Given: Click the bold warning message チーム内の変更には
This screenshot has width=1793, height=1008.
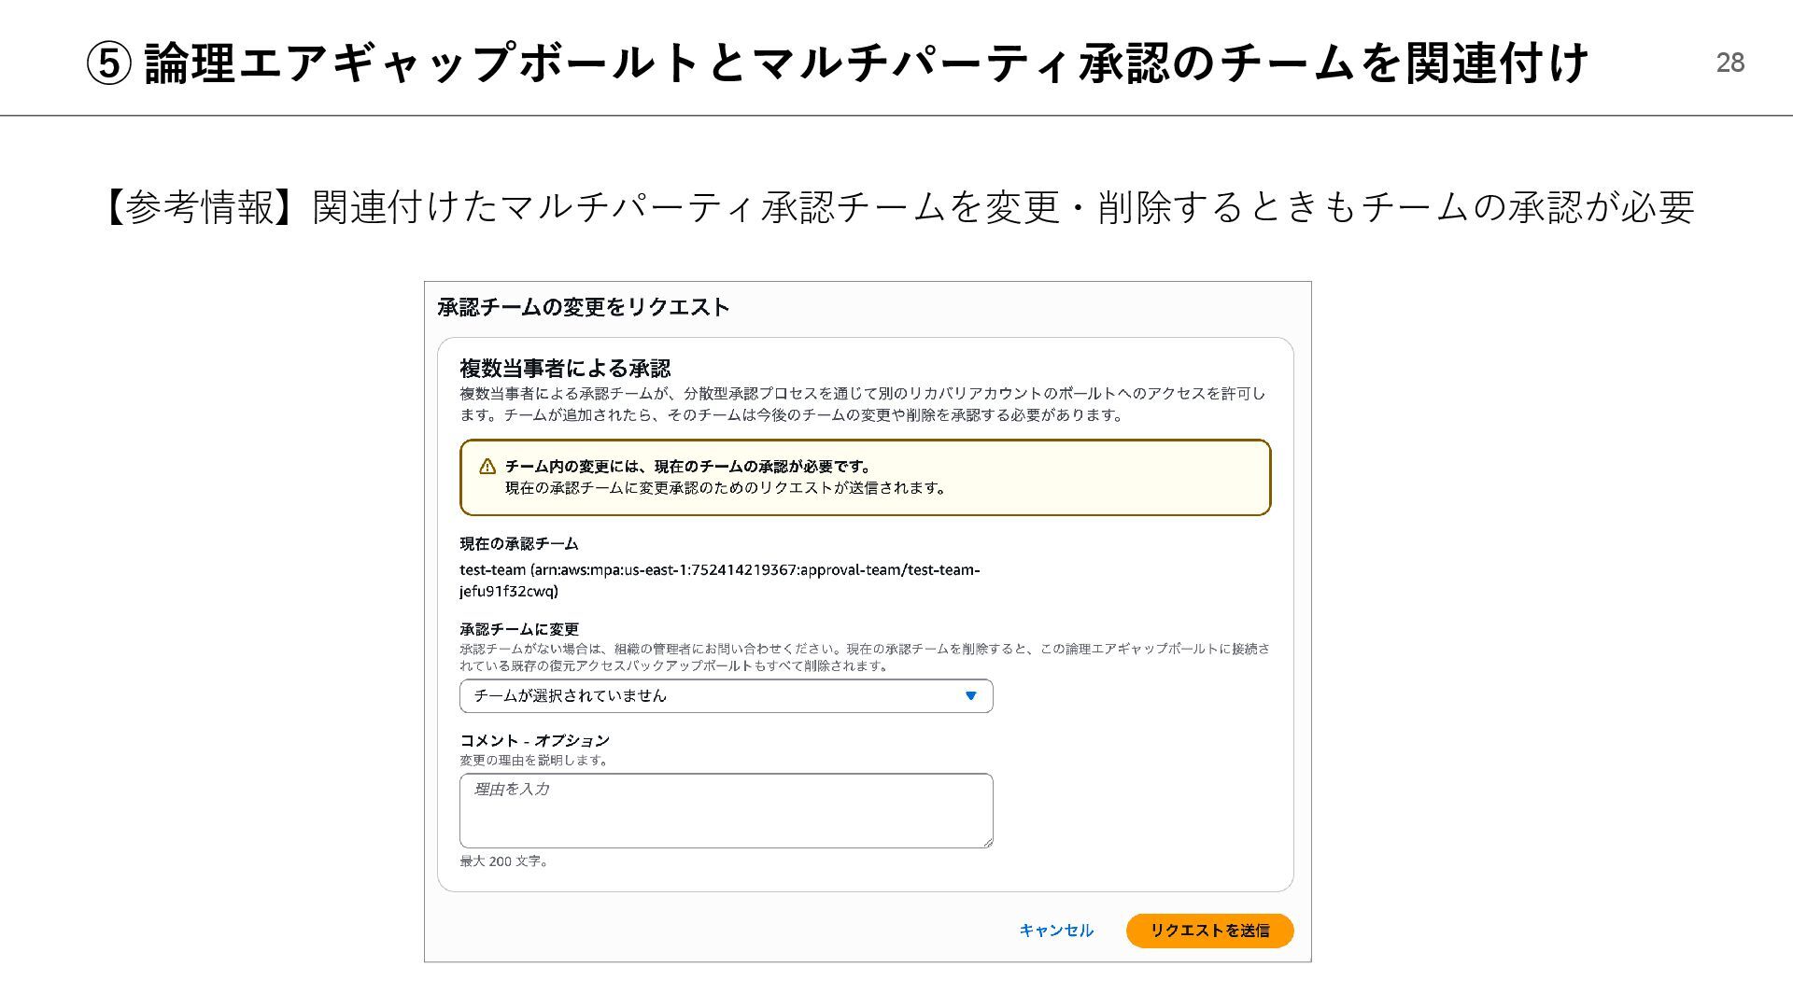Looking at the screenshot, I should (688, 467).
